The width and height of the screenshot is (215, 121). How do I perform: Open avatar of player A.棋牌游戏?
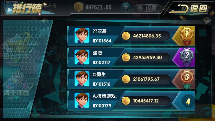(82, 100)
